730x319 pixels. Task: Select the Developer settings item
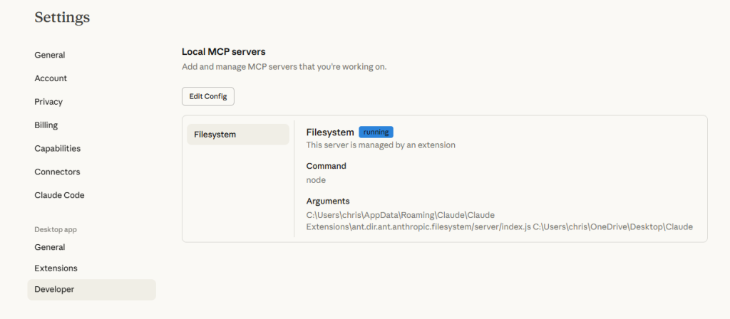pos(54,289)
